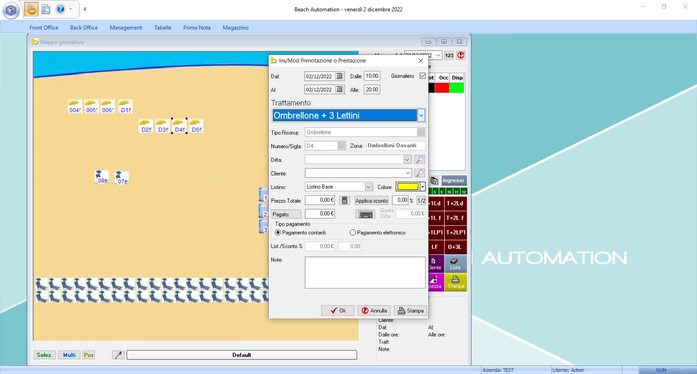
Task: Expand the quick access toolbar customize arrow
Action: (x=85, y=9)
